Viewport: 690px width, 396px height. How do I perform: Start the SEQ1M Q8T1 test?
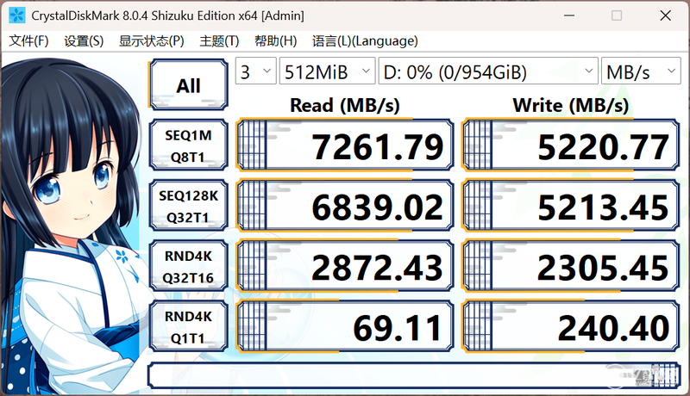pos(188,145)
